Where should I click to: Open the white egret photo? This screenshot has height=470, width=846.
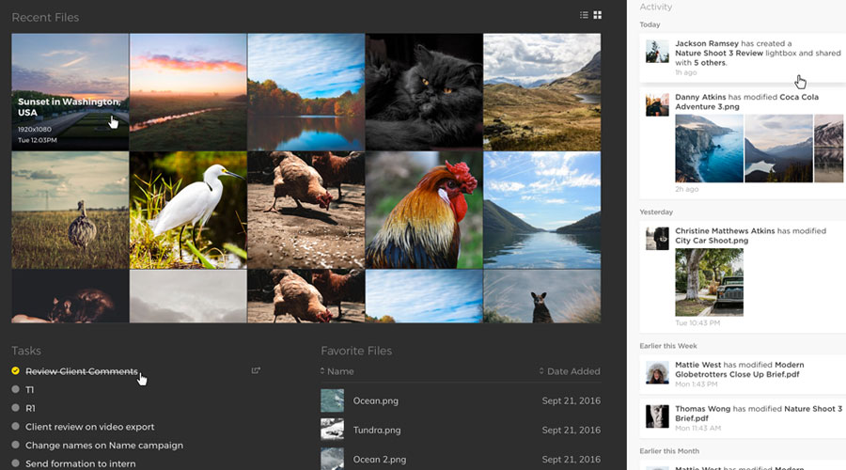[188, 210]
